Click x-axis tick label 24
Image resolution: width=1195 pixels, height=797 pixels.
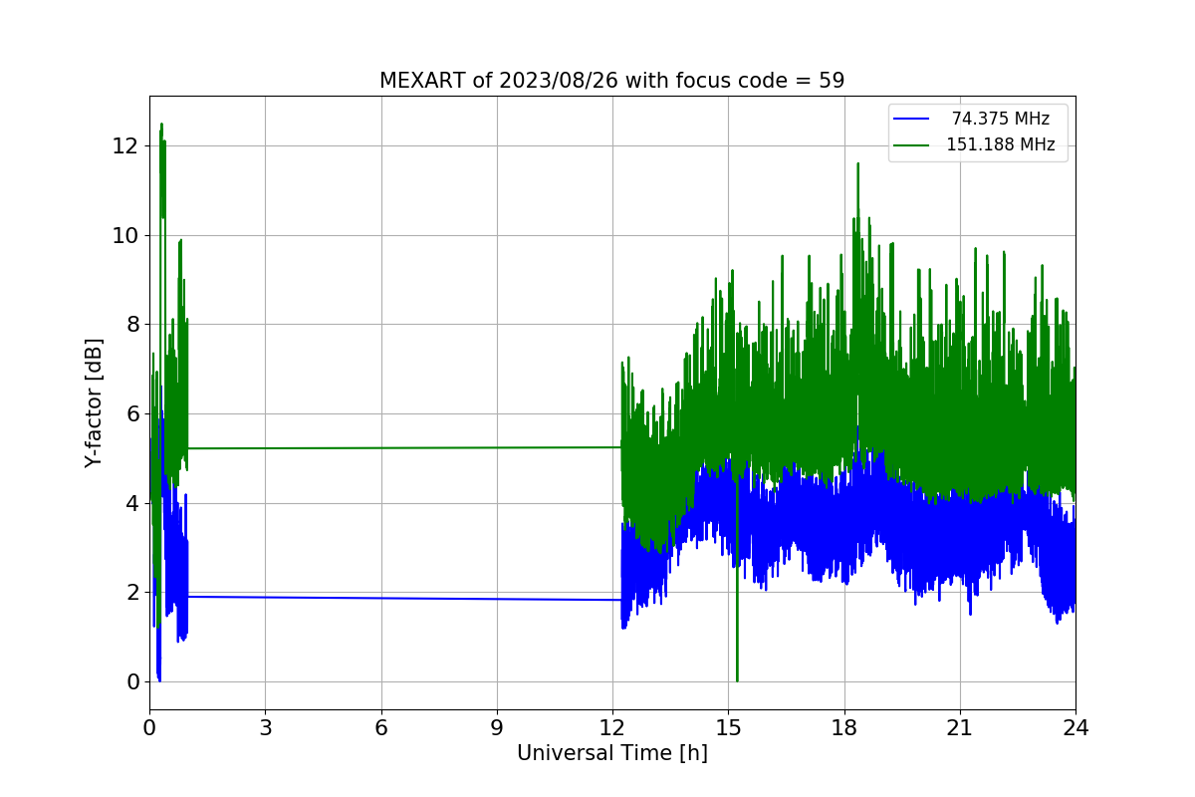[1075, 727]
